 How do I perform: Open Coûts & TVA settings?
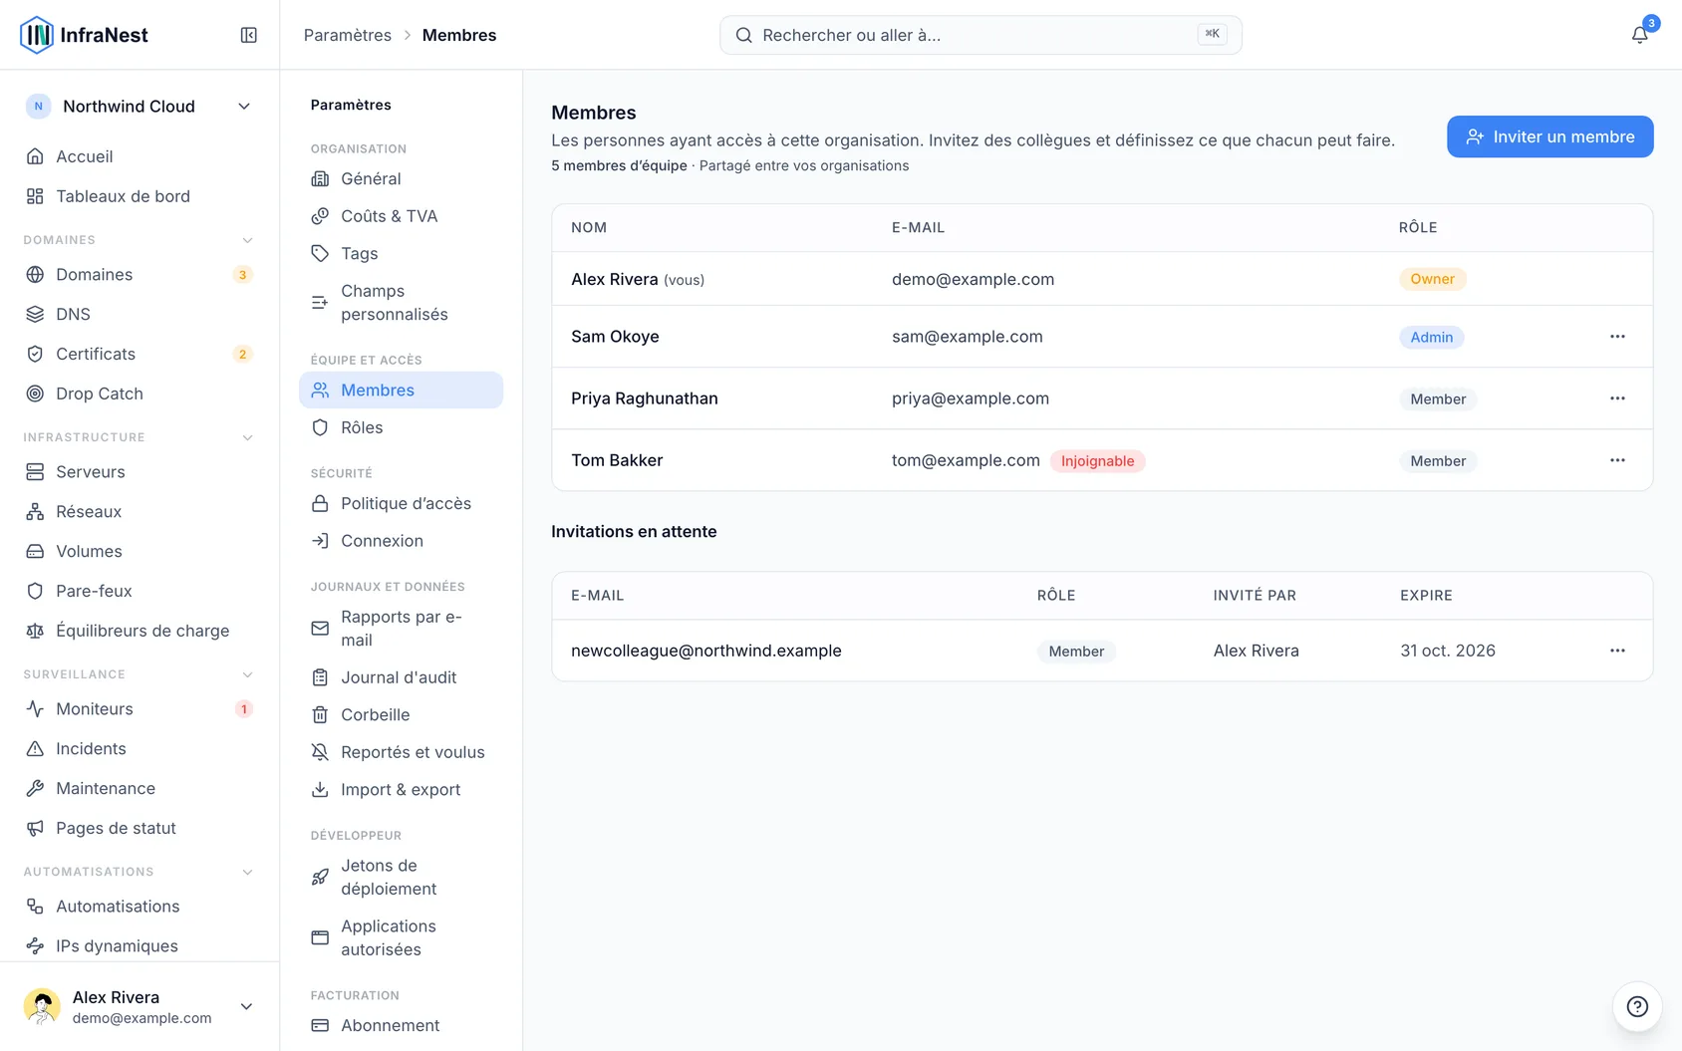coord(401,216)
